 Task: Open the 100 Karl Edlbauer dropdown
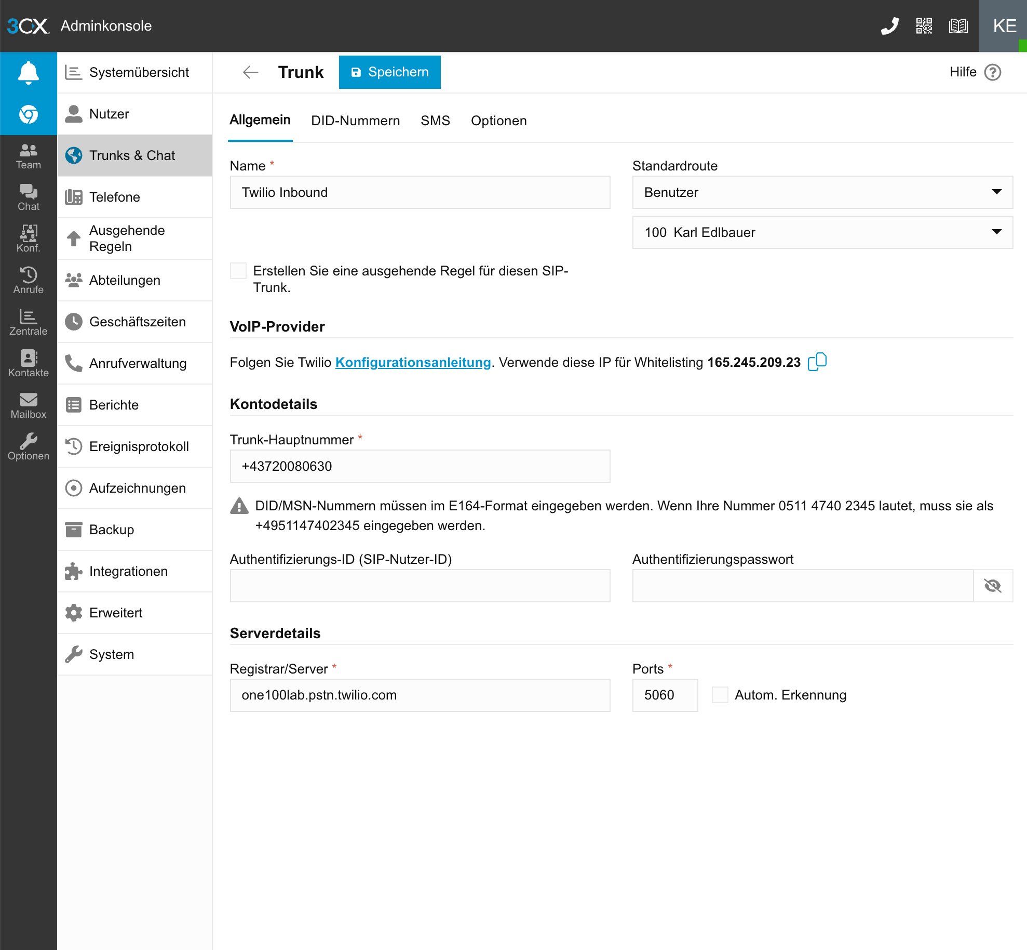click(822, 232)
